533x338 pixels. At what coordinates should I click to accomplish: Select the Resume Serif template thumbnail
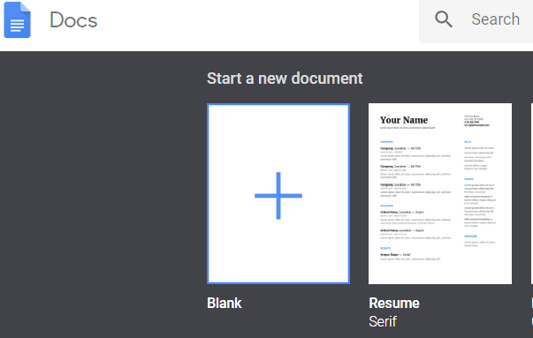(440, 193)
